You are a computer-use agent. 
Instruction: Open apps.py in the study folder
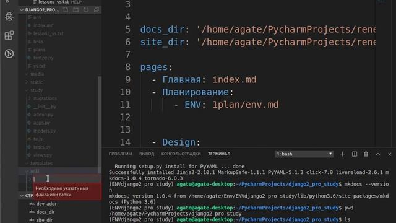coord(41,123)
